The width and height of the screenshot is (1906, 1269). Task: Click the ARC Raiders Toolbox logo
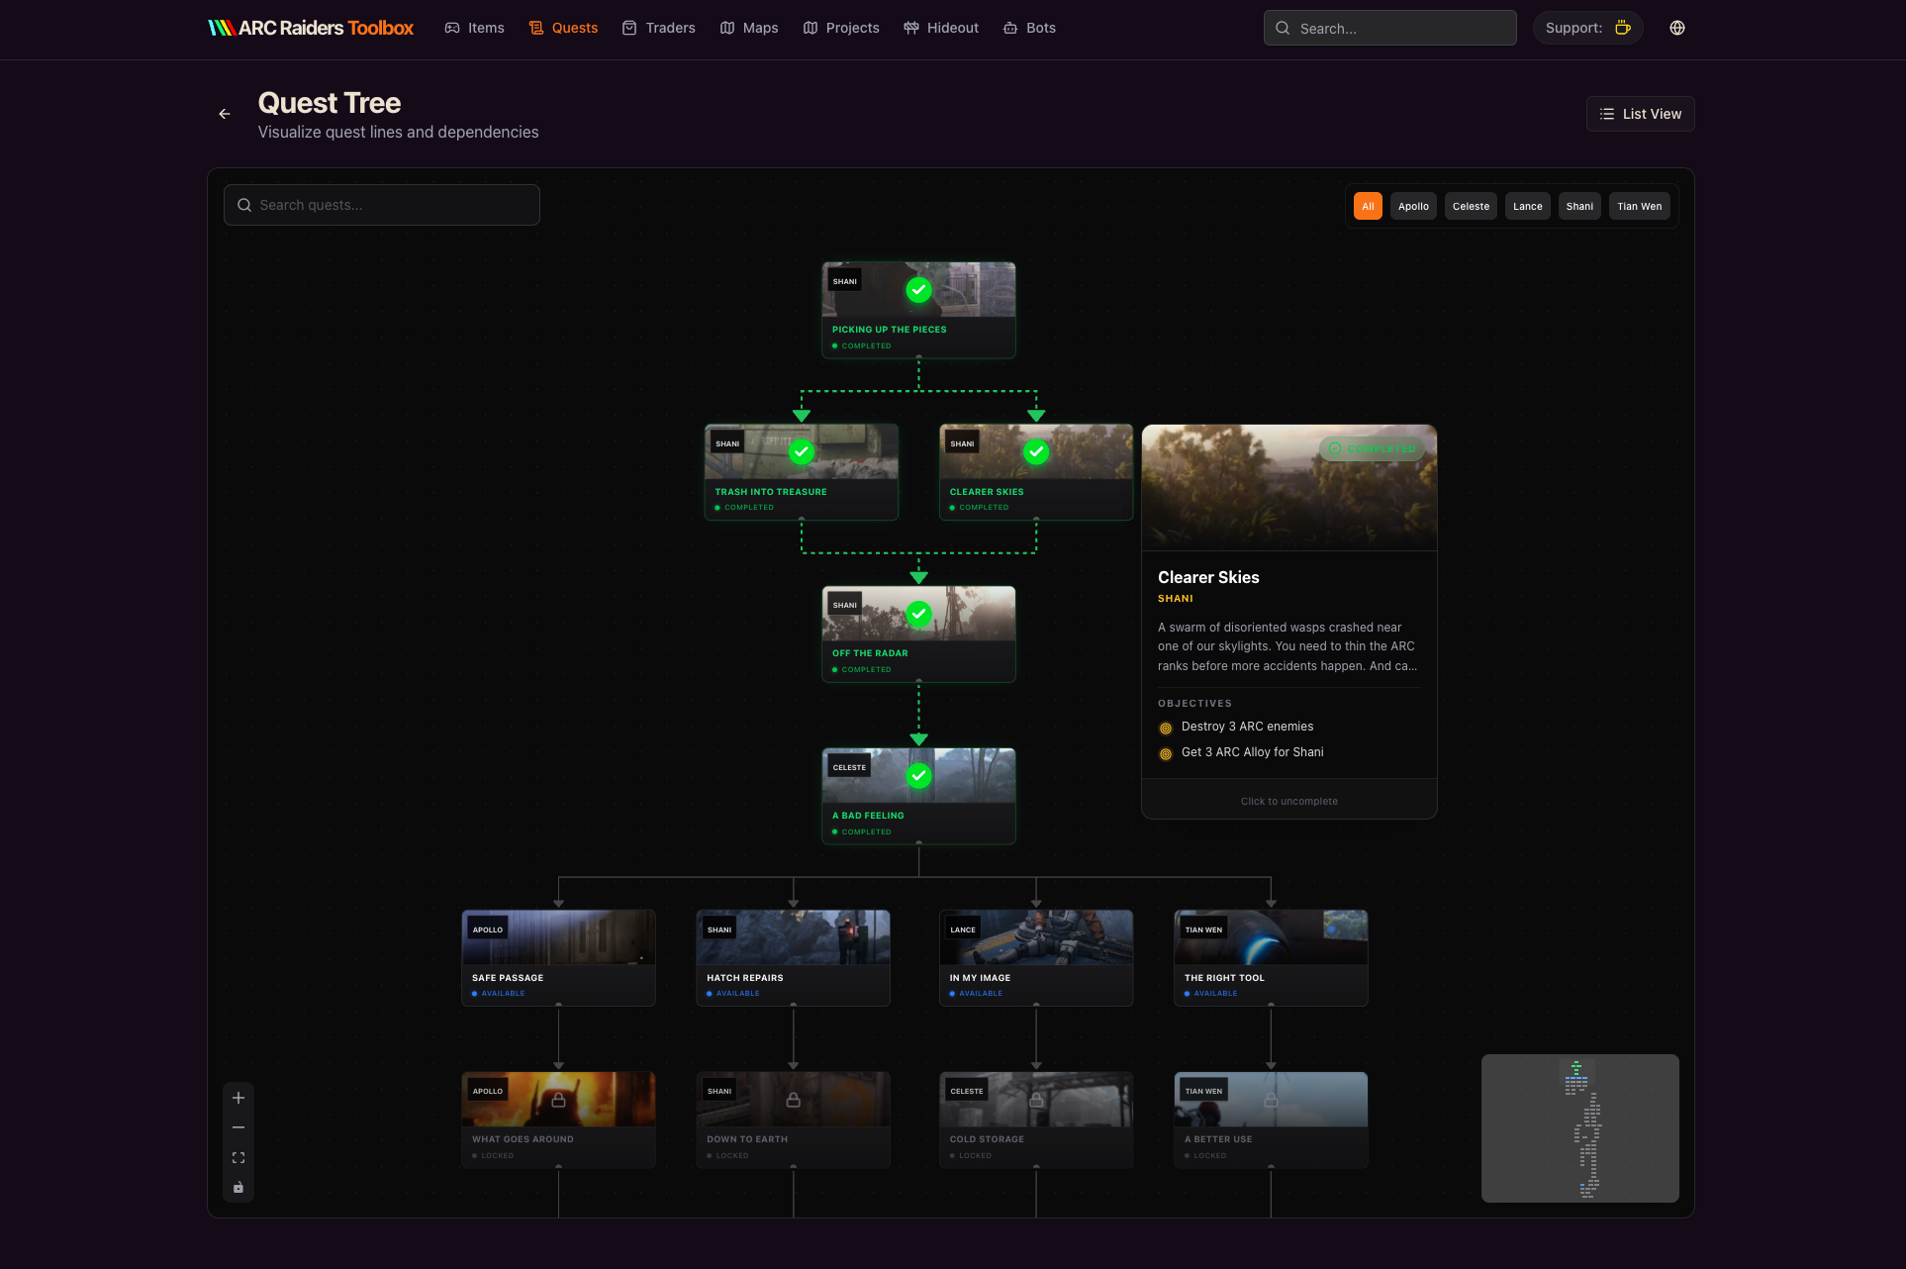pos(311,28)
